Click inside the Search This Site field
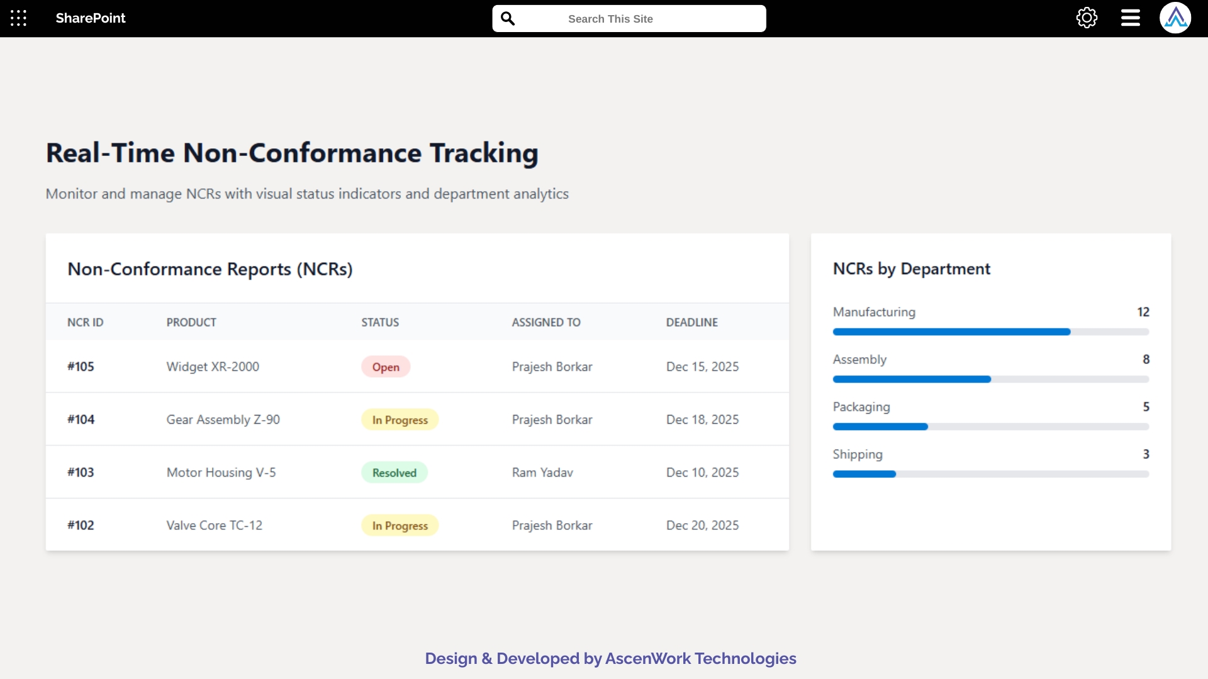The image size is (1208, 679). pyautogui.click(x=629, y=18)
